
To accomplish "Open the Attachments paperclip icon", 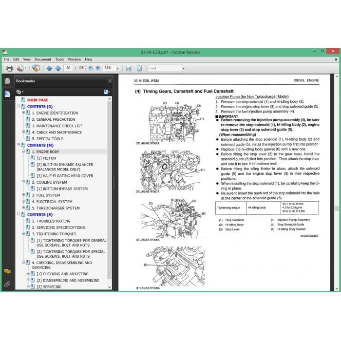I will click(x=7, y=284).
